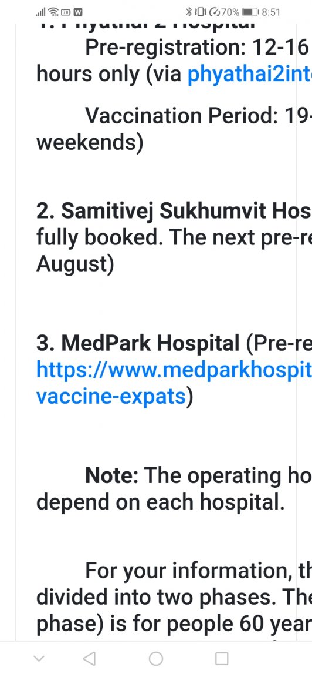312x677 pixels.
Task: Tap the 8:51 clock in status bar
Action: point(271,12)
